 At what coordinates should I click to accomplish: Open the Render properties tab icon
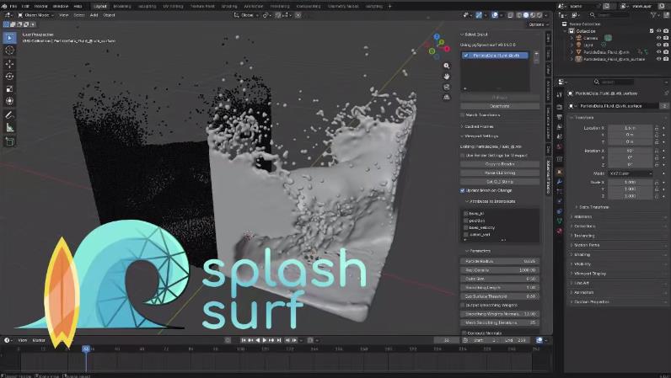[x=560, y=106]
